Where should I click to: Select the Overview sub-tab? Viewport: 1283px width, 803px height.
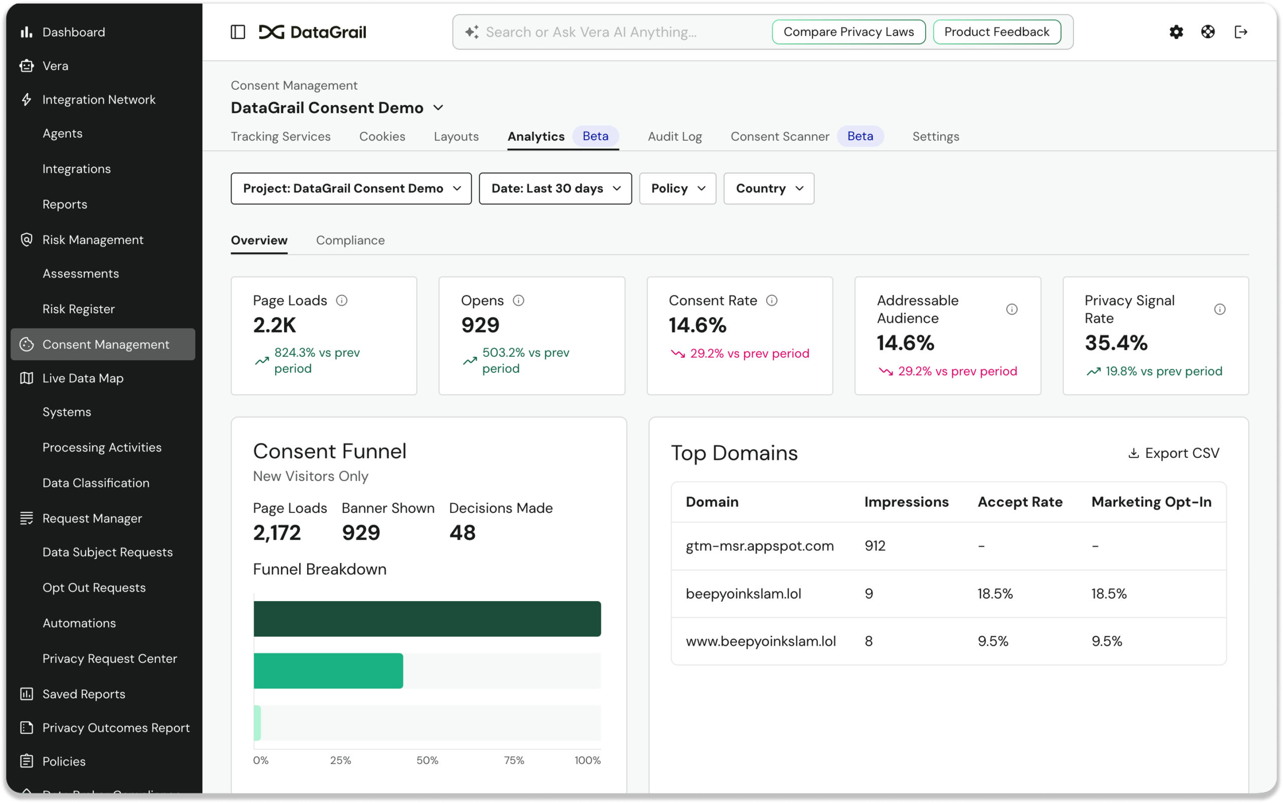(259, 240)
